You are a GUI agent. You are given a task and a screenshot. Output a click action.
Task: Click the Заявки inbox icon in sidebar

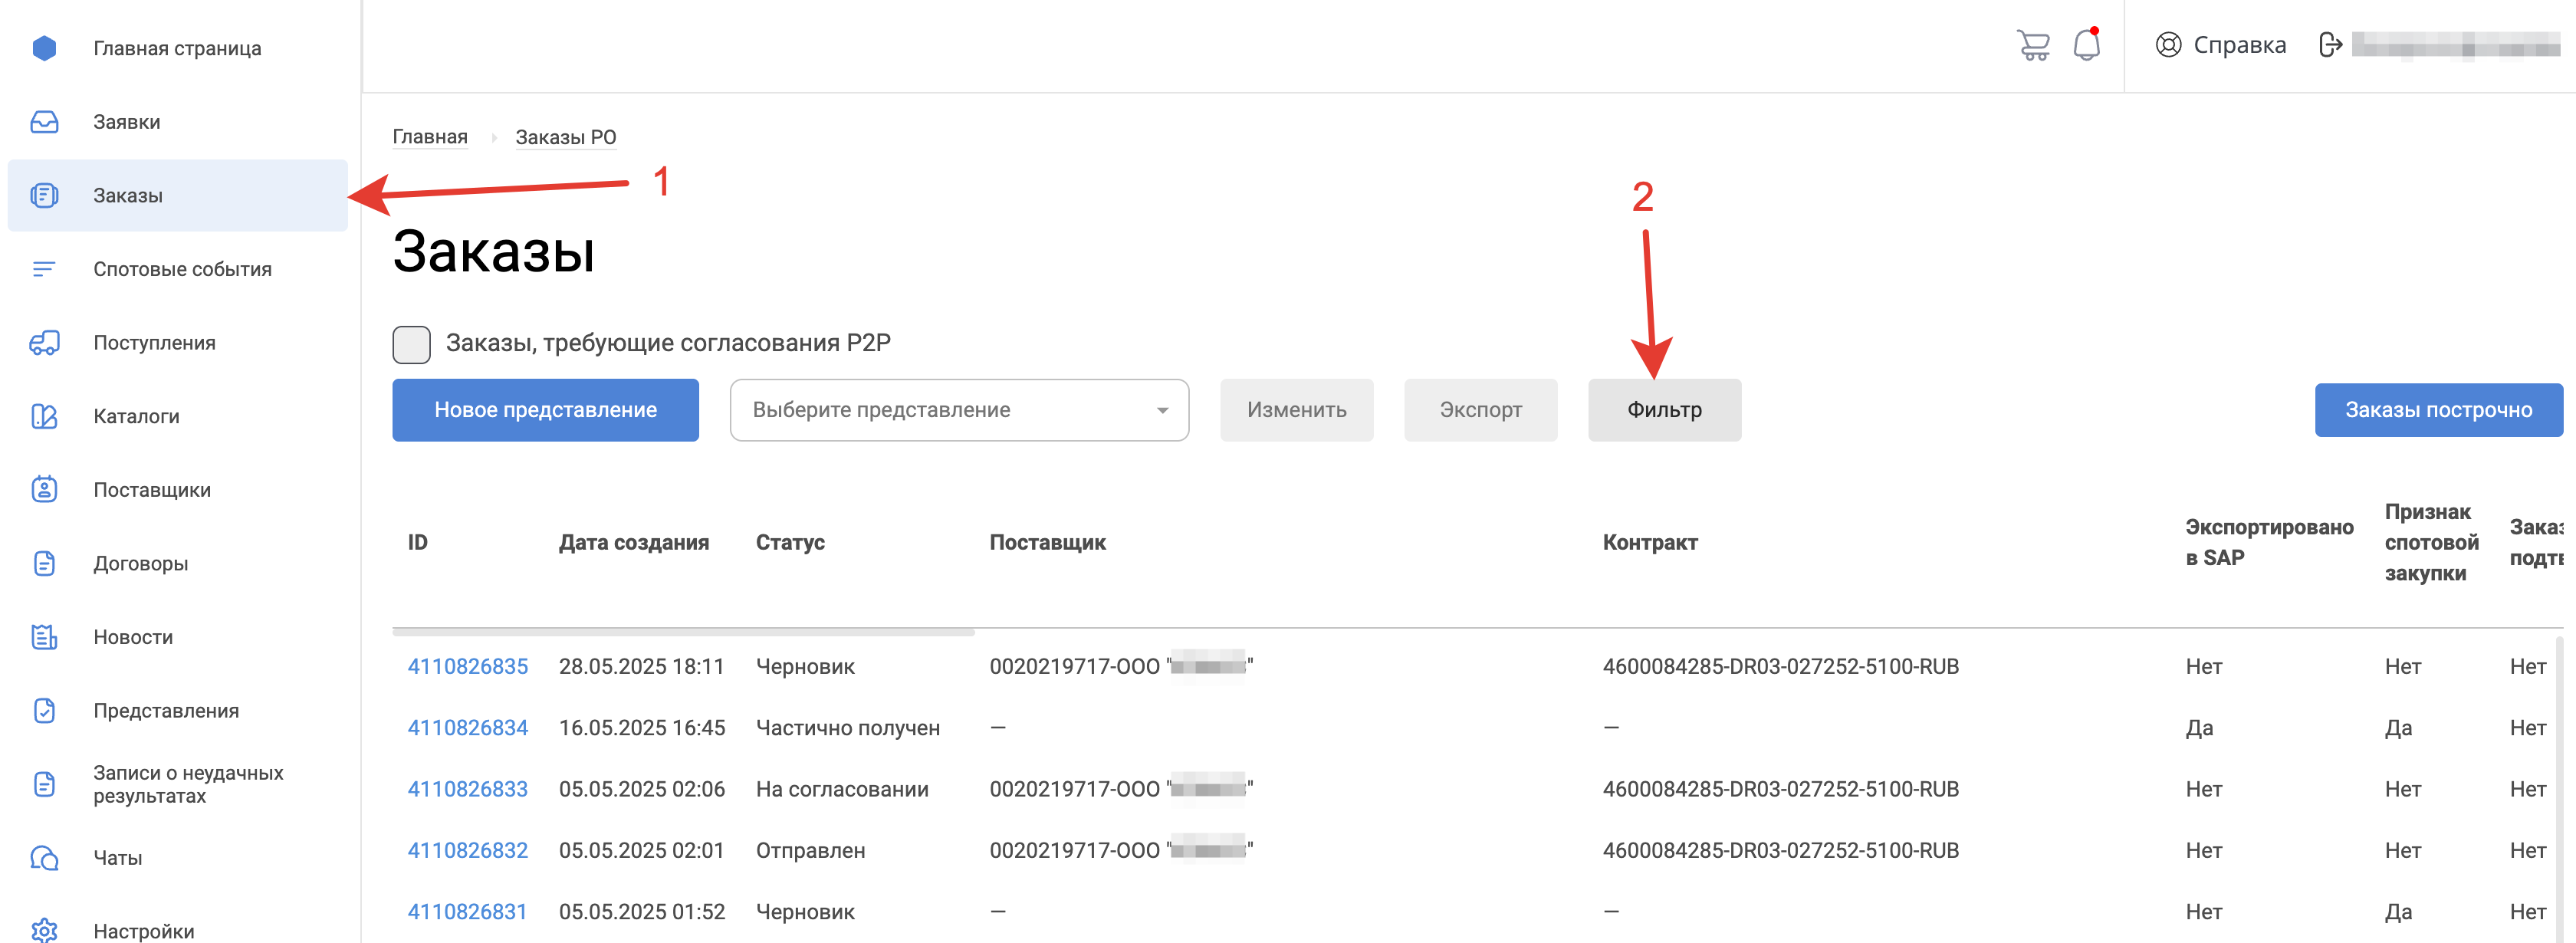coord(44,122)
